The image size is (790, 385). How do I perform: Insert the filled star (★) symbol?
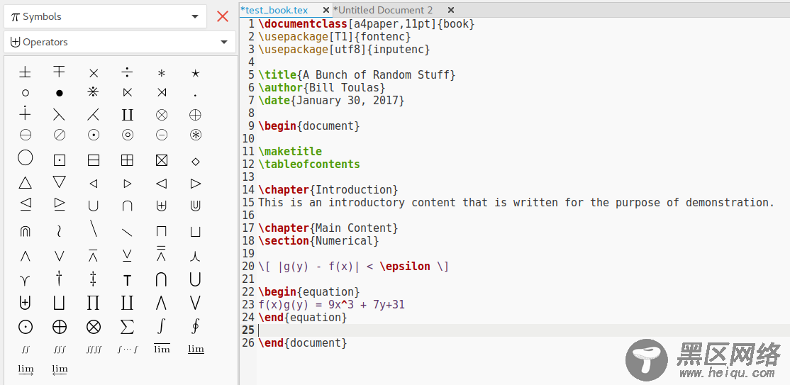click(x=196, y=74)
